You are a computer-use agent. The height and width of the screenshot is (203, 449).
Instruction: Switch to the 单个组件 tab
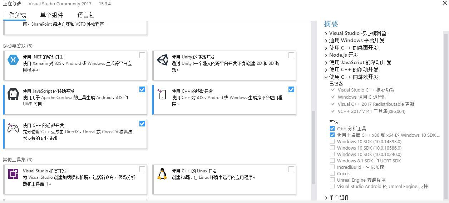coord(51,15)
